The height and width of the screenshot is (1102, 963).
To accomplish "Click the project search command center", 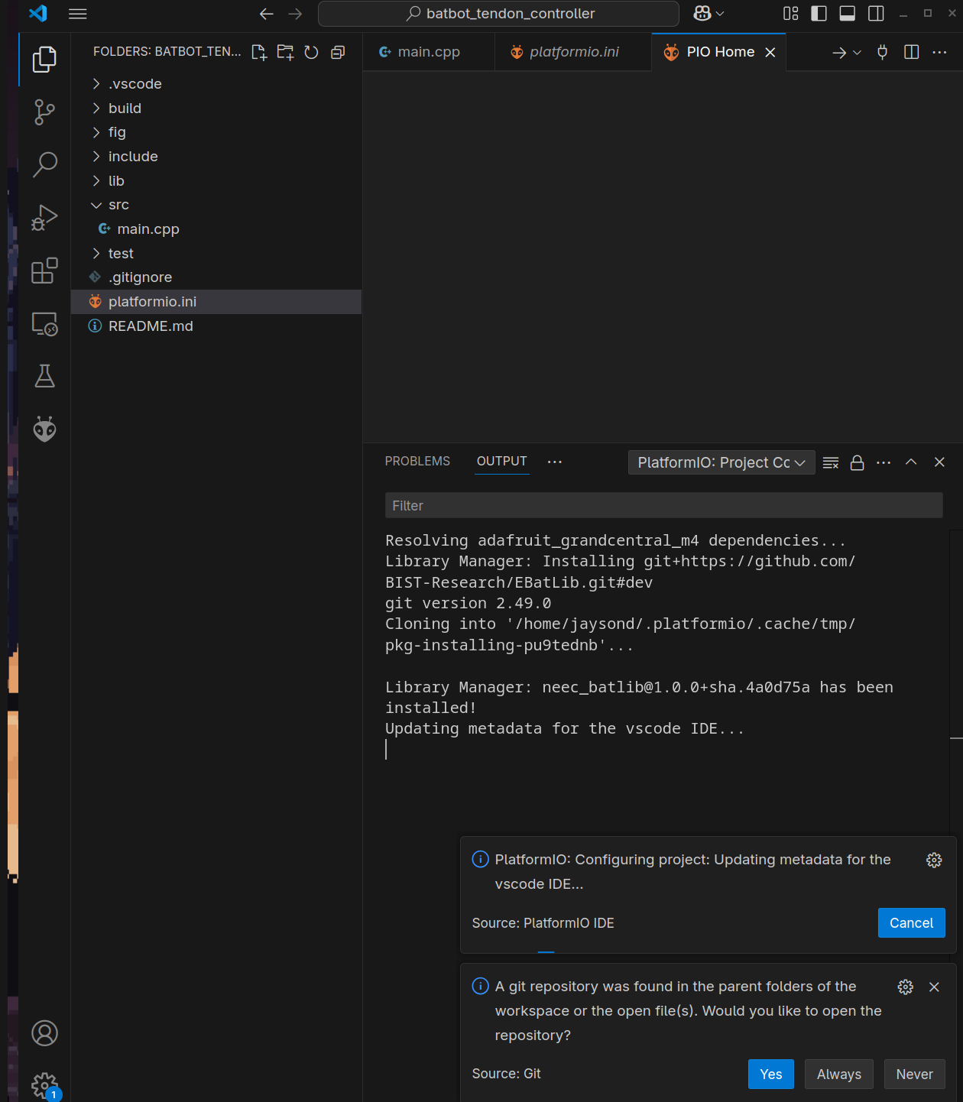I will [x=498, y=14].
